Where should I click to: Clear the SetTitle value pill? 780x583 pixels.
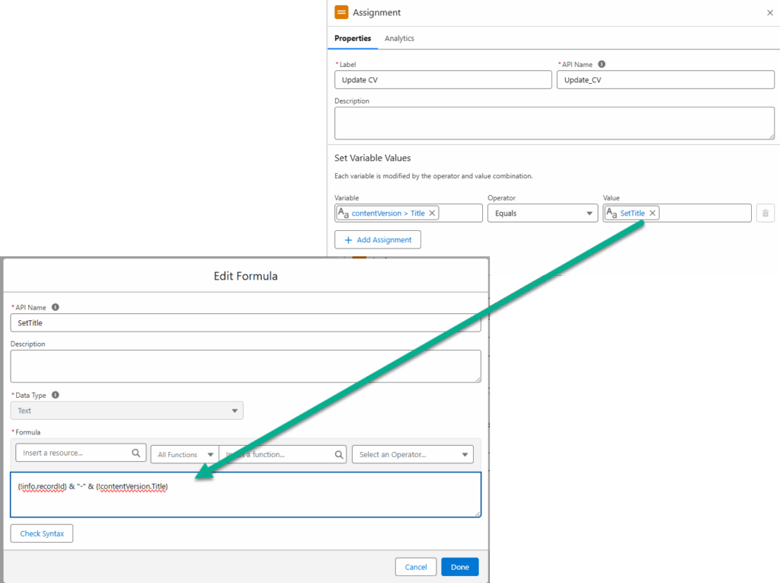pos(653,213)
